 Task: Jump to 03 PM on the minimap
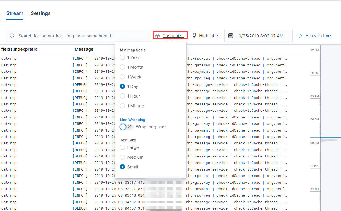coord(315,190)
